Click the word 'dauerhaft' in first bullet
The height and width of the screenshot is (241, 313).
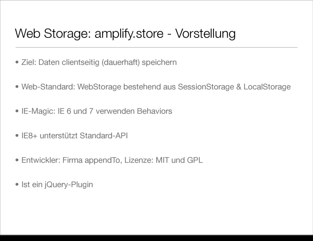click(x=120, y=62)
